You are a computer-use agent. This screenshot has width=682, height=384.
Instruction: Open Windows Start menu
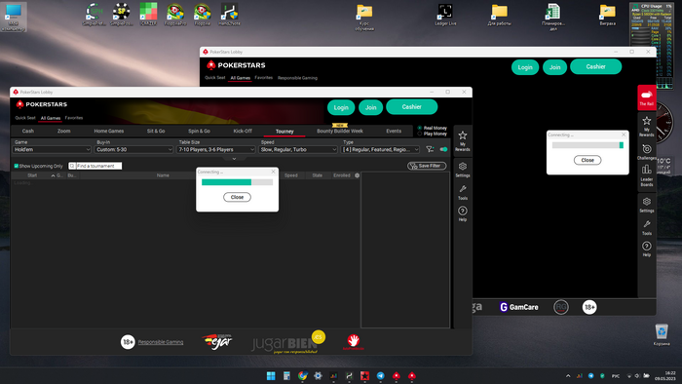click(271, 376)
